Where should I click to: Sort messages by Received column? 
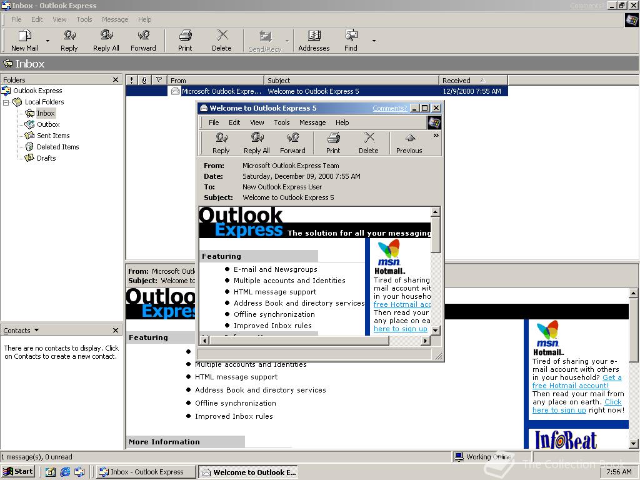pos(474,81)
